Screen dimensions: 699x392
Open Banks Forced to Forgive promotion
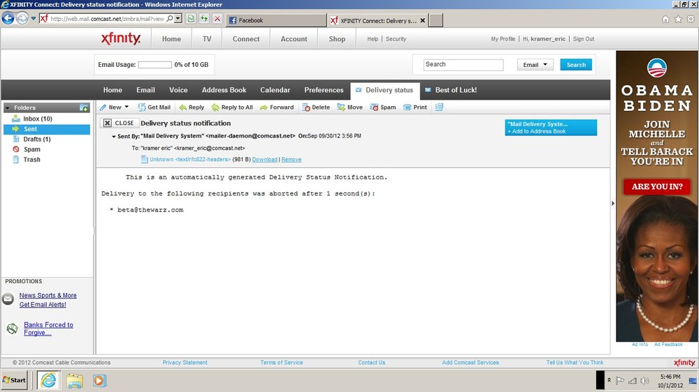(48, 329)
